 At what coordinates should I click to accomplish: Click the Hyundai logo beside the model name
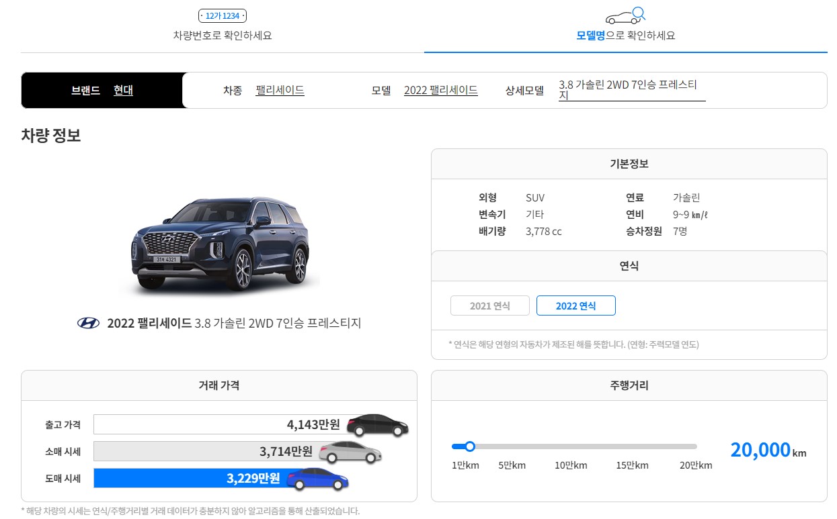click(x=88, y=323)
